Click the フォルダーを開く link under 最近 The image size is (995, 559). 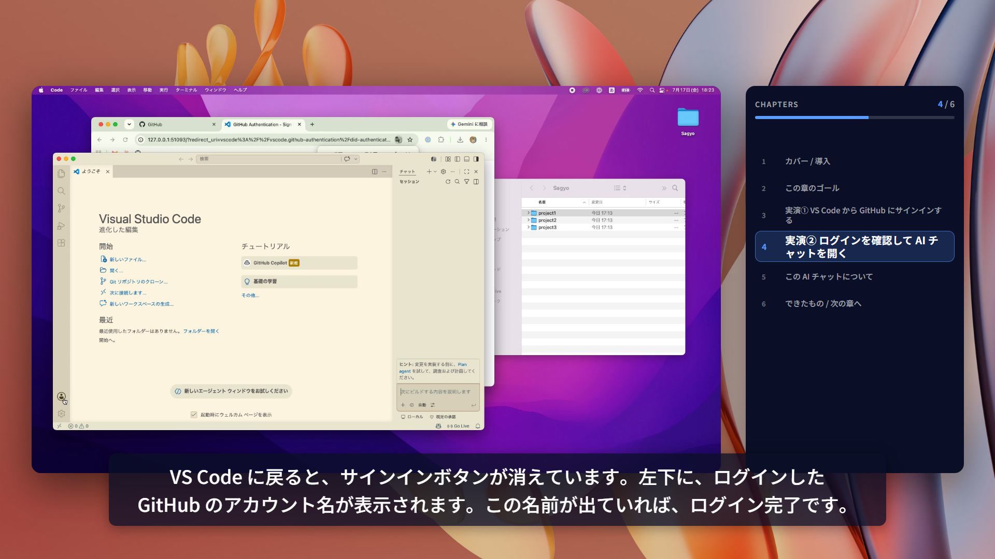[x=201, y=331]
